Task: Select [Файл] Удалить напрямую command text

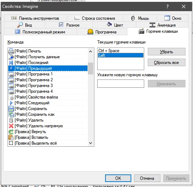Action: 39,126
